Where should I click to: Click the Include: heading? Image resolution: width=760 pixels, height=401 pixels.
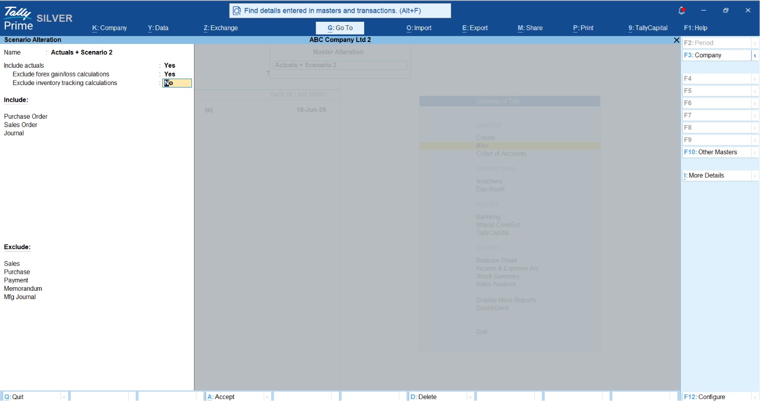tap(16, 100)
